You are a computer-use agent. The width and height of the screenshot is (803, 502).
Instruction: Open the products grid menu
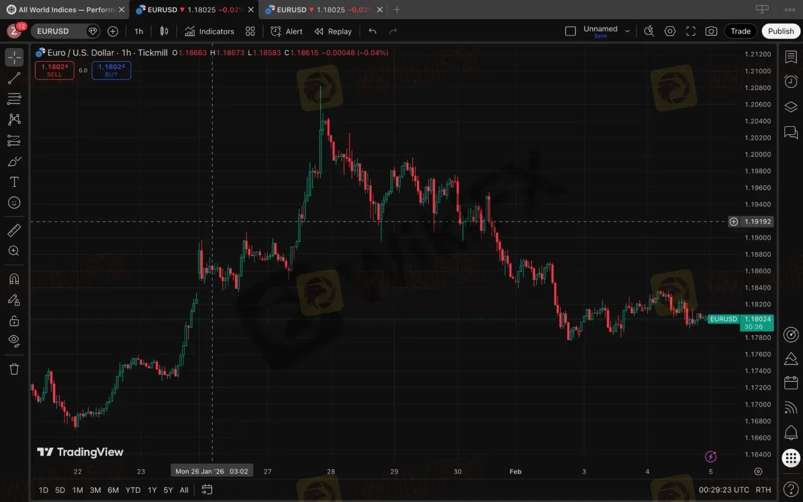click(791, 458)
